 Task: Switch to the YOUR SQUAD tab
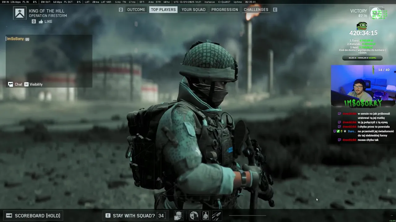coord(193,10)
